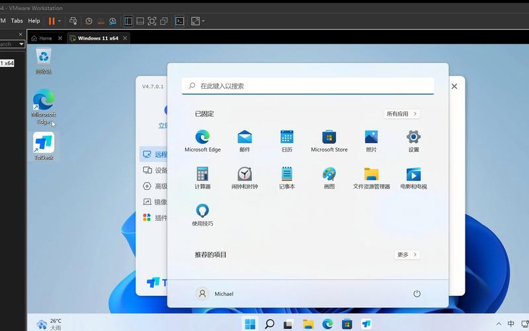Open pinned Microsoft Store app

(329, 141)
